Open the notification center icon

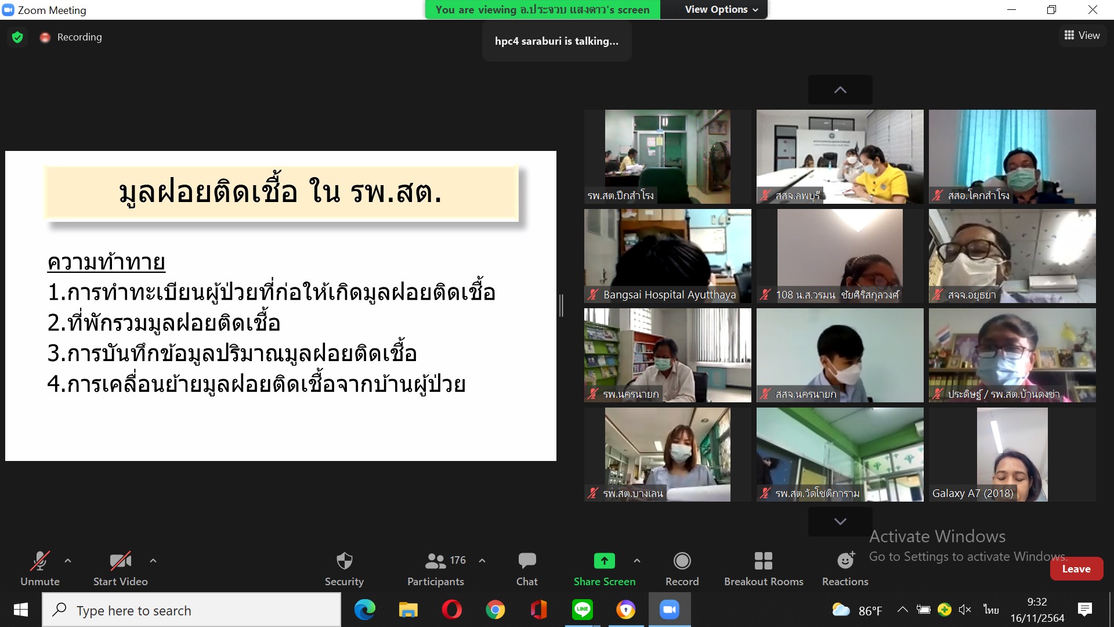click(1085, 610)
